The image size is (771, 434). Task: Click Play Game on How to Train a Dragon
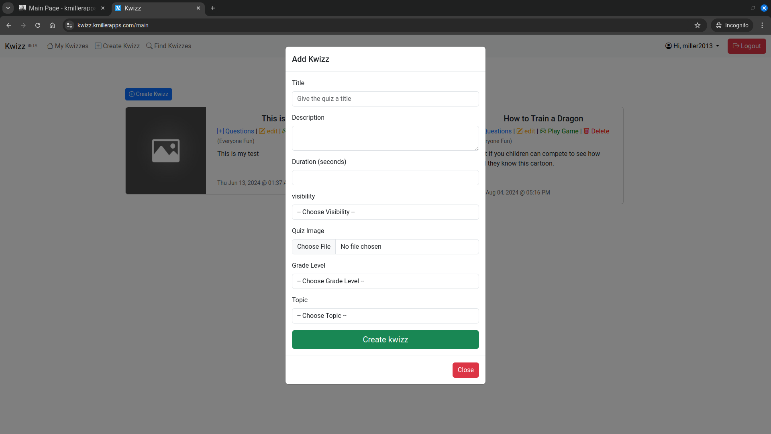click(x=559, y=131)
